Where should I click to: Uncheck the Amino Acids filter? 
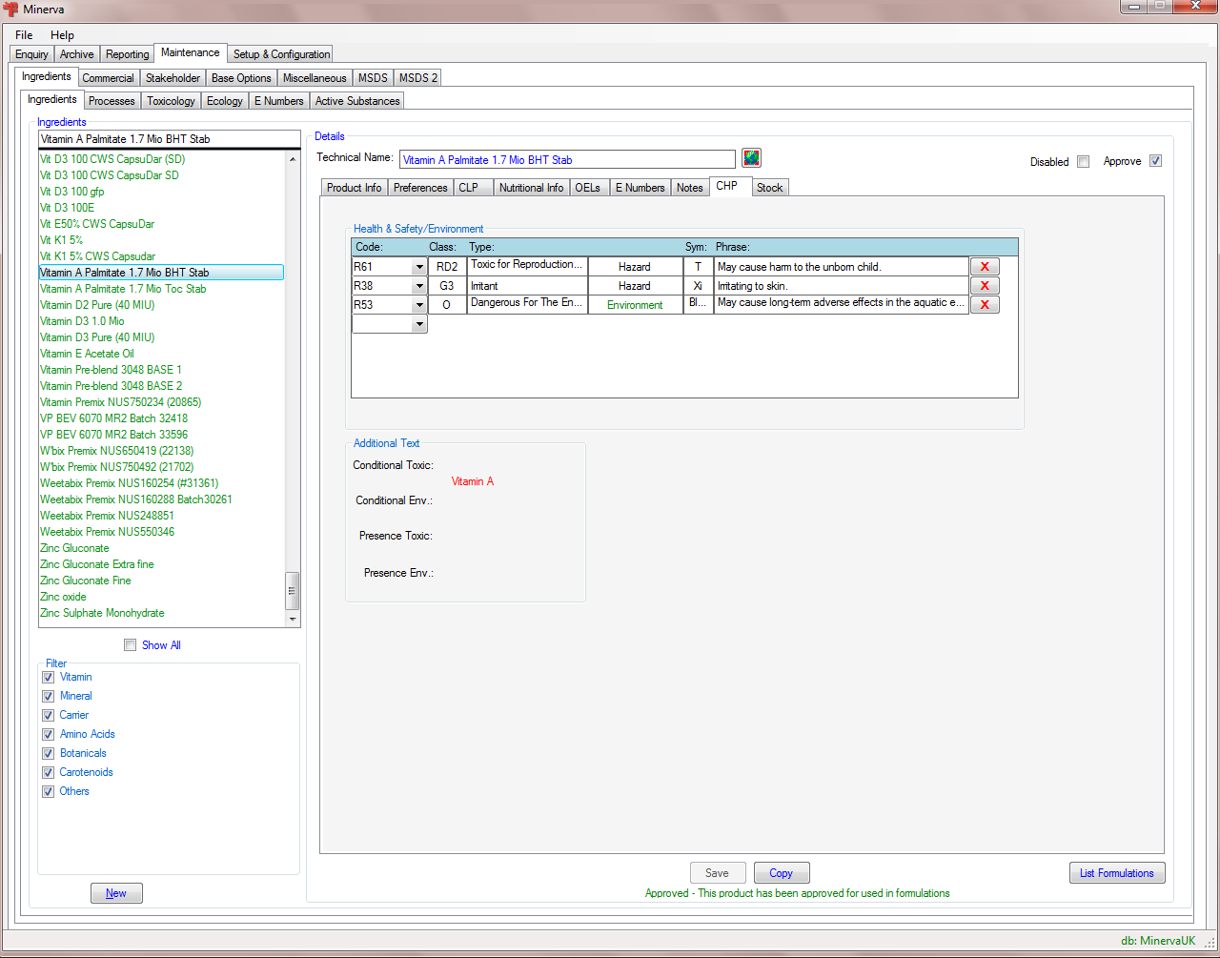[48, 734]
